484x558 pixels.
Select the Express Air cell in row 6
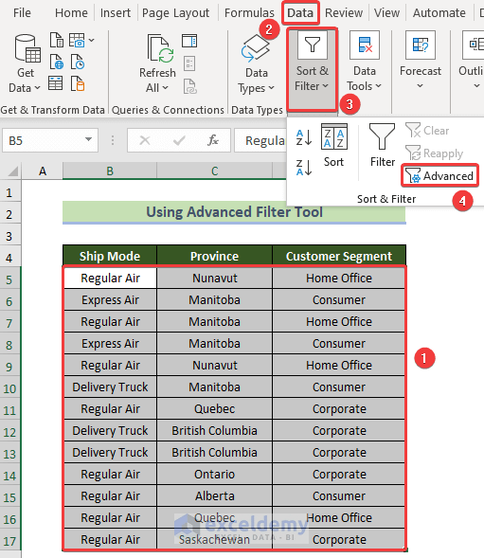click(x=110, y=299)
